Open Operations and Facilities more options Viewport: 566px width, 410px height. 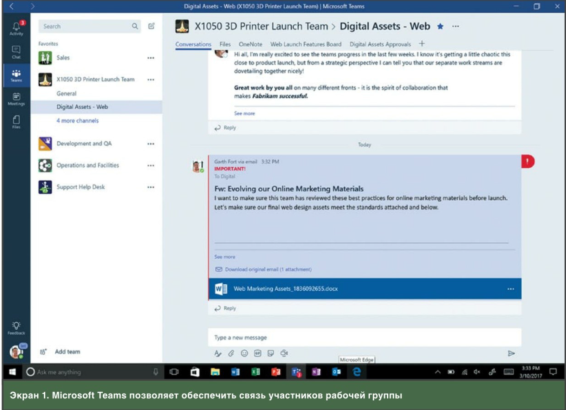151,165
